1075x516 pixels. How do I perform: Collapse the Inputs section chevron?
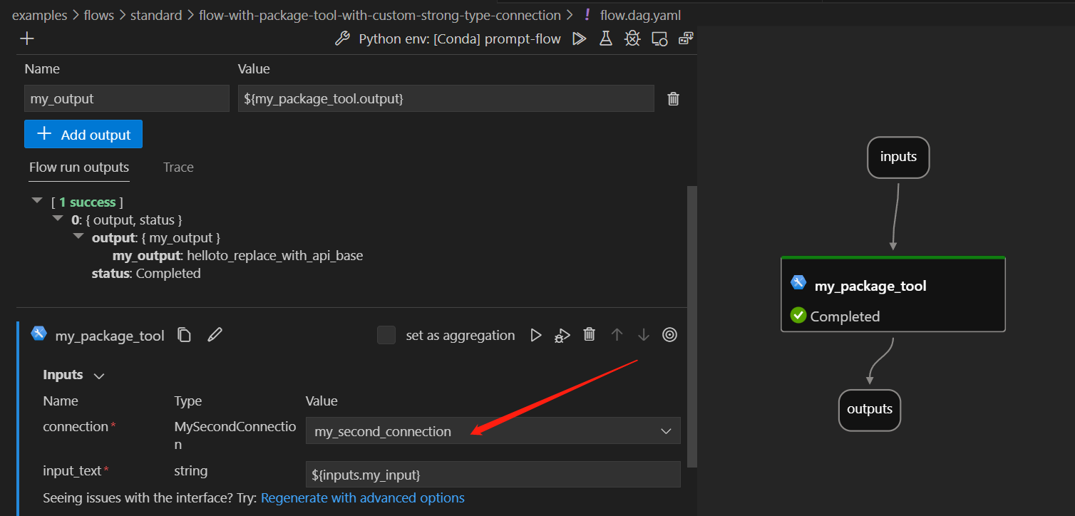98,375
